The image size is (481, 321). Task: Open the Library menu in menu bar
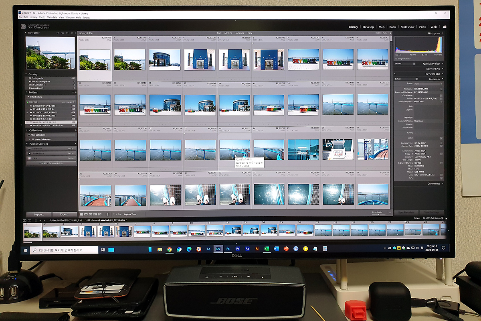33,17
